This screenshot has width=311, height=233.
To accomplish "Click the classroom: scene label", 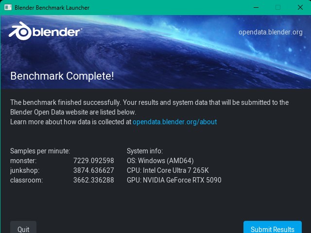I will (x=26, y=180).
